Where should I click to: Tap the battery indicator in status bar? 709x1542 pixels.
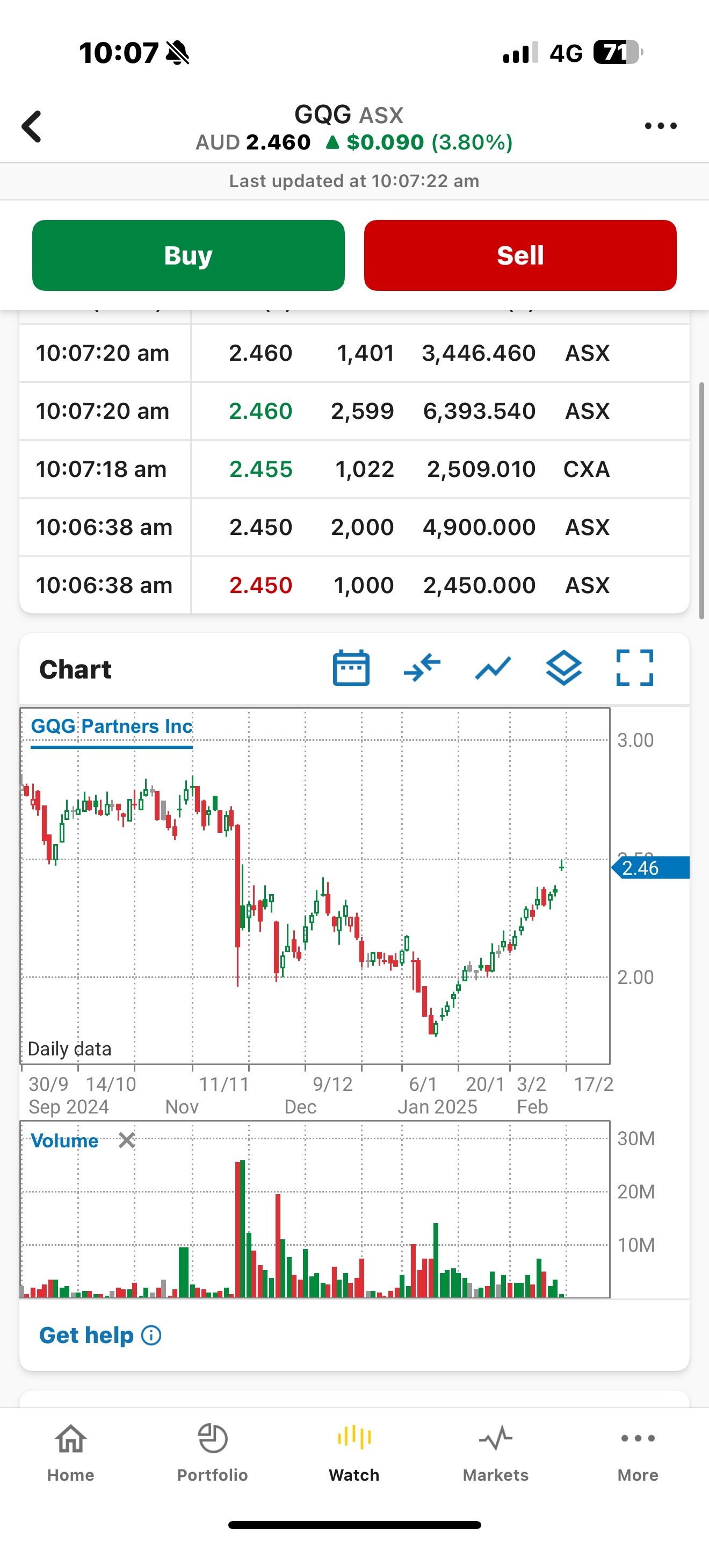[618, 53]
